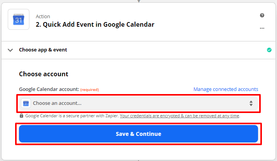Click the red "(required)" indicator text
The image size is (277, 161).
click(89, 90)
